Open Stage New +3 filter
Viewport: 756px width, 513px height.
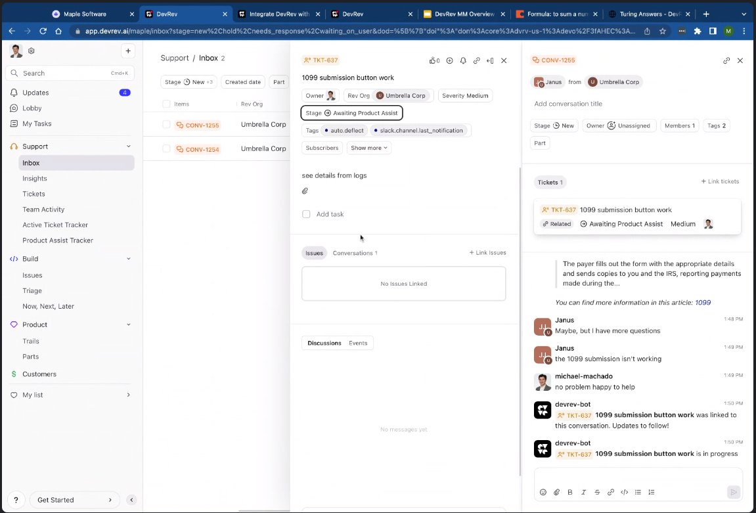tap(189, 82)
